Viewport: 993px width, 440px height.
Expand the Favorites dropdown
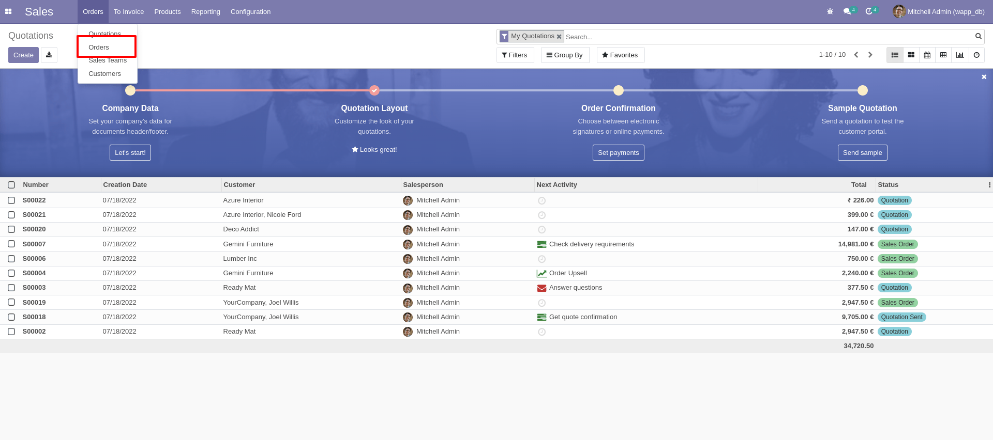(x=620, y=55)
